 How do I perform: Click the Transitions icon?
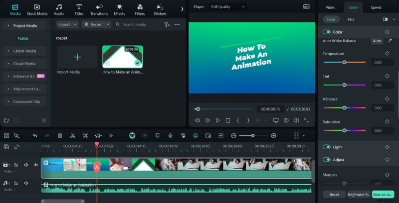99,7
